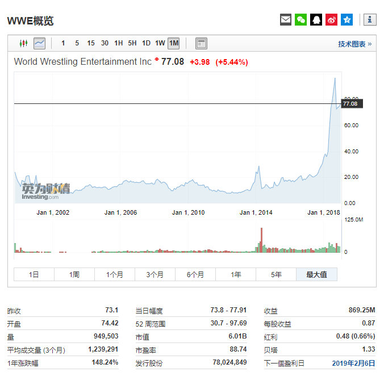The width and height of the screenshot is (384, 376).
Task: Switch to candlestick chart type
Action: [x=23, y=43]
